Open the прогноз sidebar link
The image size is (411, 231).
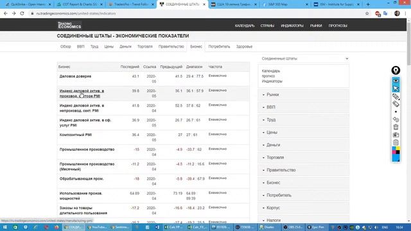(x=268, y=76)
